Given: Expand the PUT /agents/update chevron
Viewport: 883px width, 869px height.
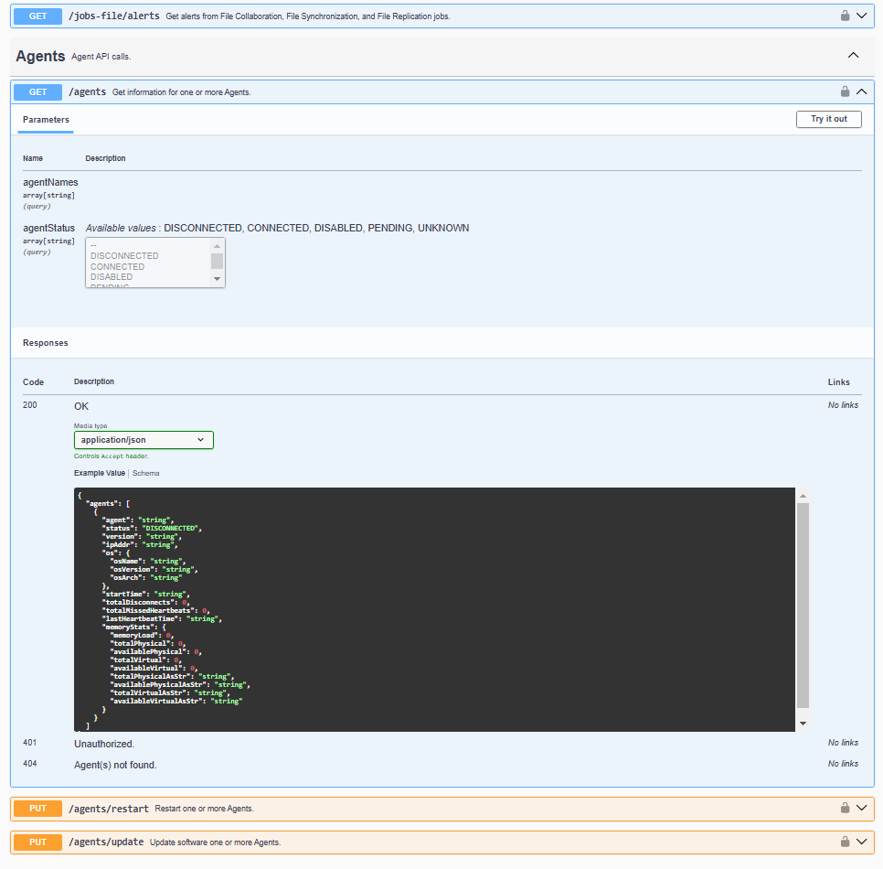Looking at the screenshot, I should click(861, 842).
